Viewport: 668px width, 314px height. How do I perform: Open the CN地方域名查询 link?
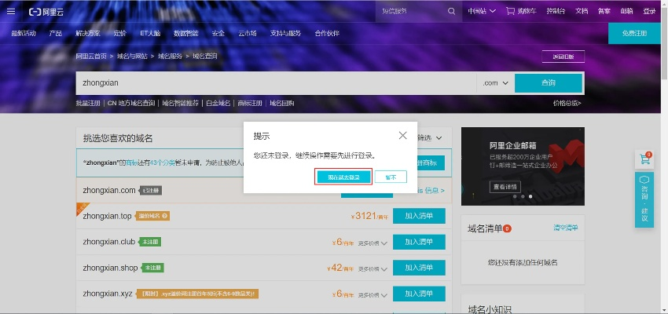coord(131,103)
